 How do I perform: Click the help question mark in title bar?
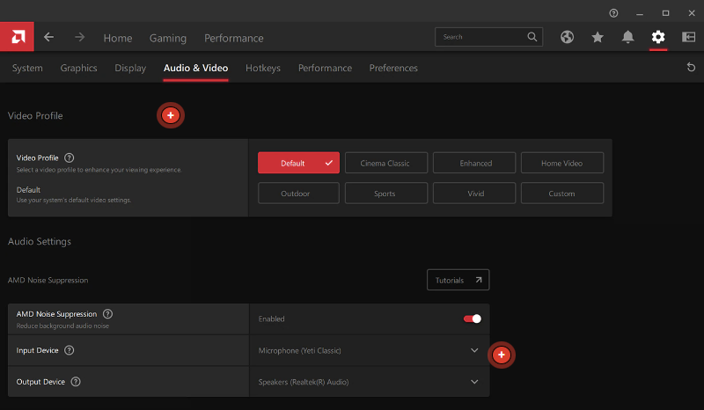click(x=613, y=13)
